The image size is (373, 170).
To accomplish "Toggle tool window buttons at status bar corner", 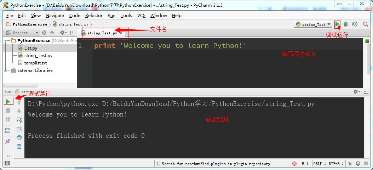I will click(7, 164).
